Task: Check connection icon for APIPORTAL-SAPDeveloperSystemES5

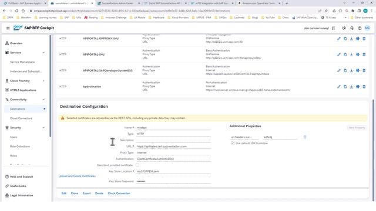Action: 358,70
